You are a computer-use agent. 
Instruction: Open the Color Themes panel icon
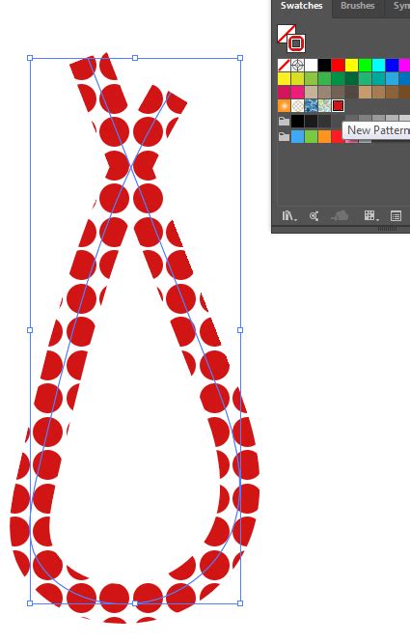tap(314, 215)
